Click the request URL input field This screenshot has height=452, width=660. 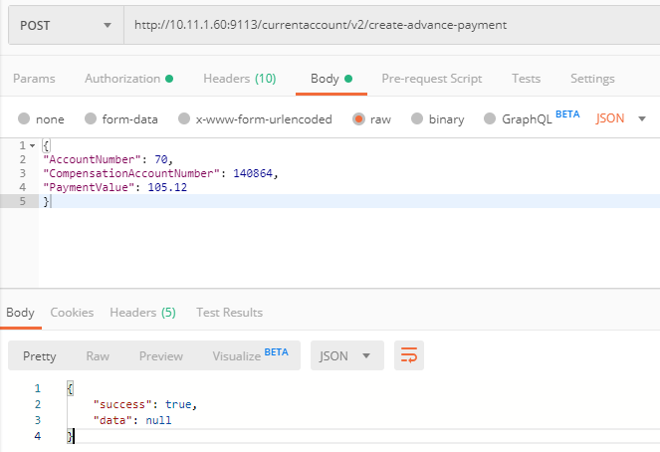coord(390,25)
